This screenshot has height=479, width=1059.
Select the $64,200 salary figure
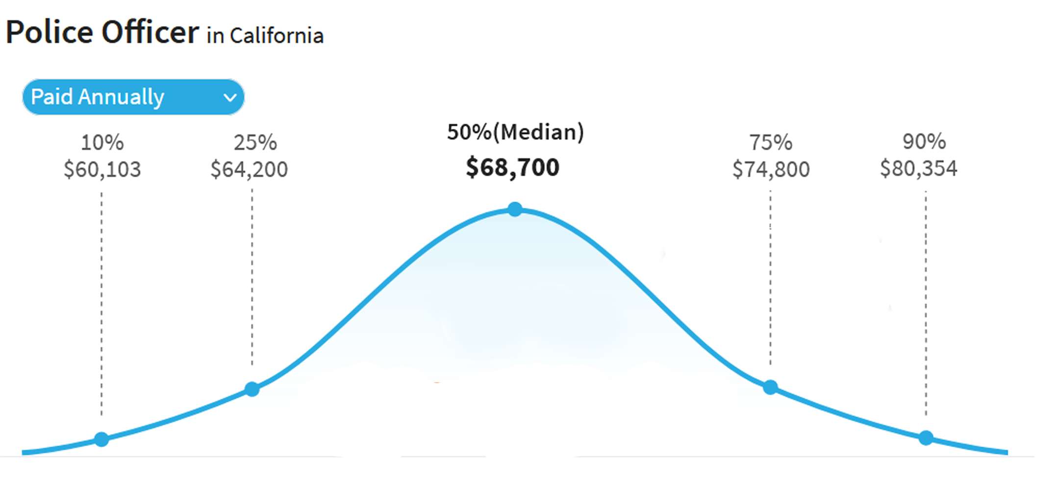pos(249,169)
